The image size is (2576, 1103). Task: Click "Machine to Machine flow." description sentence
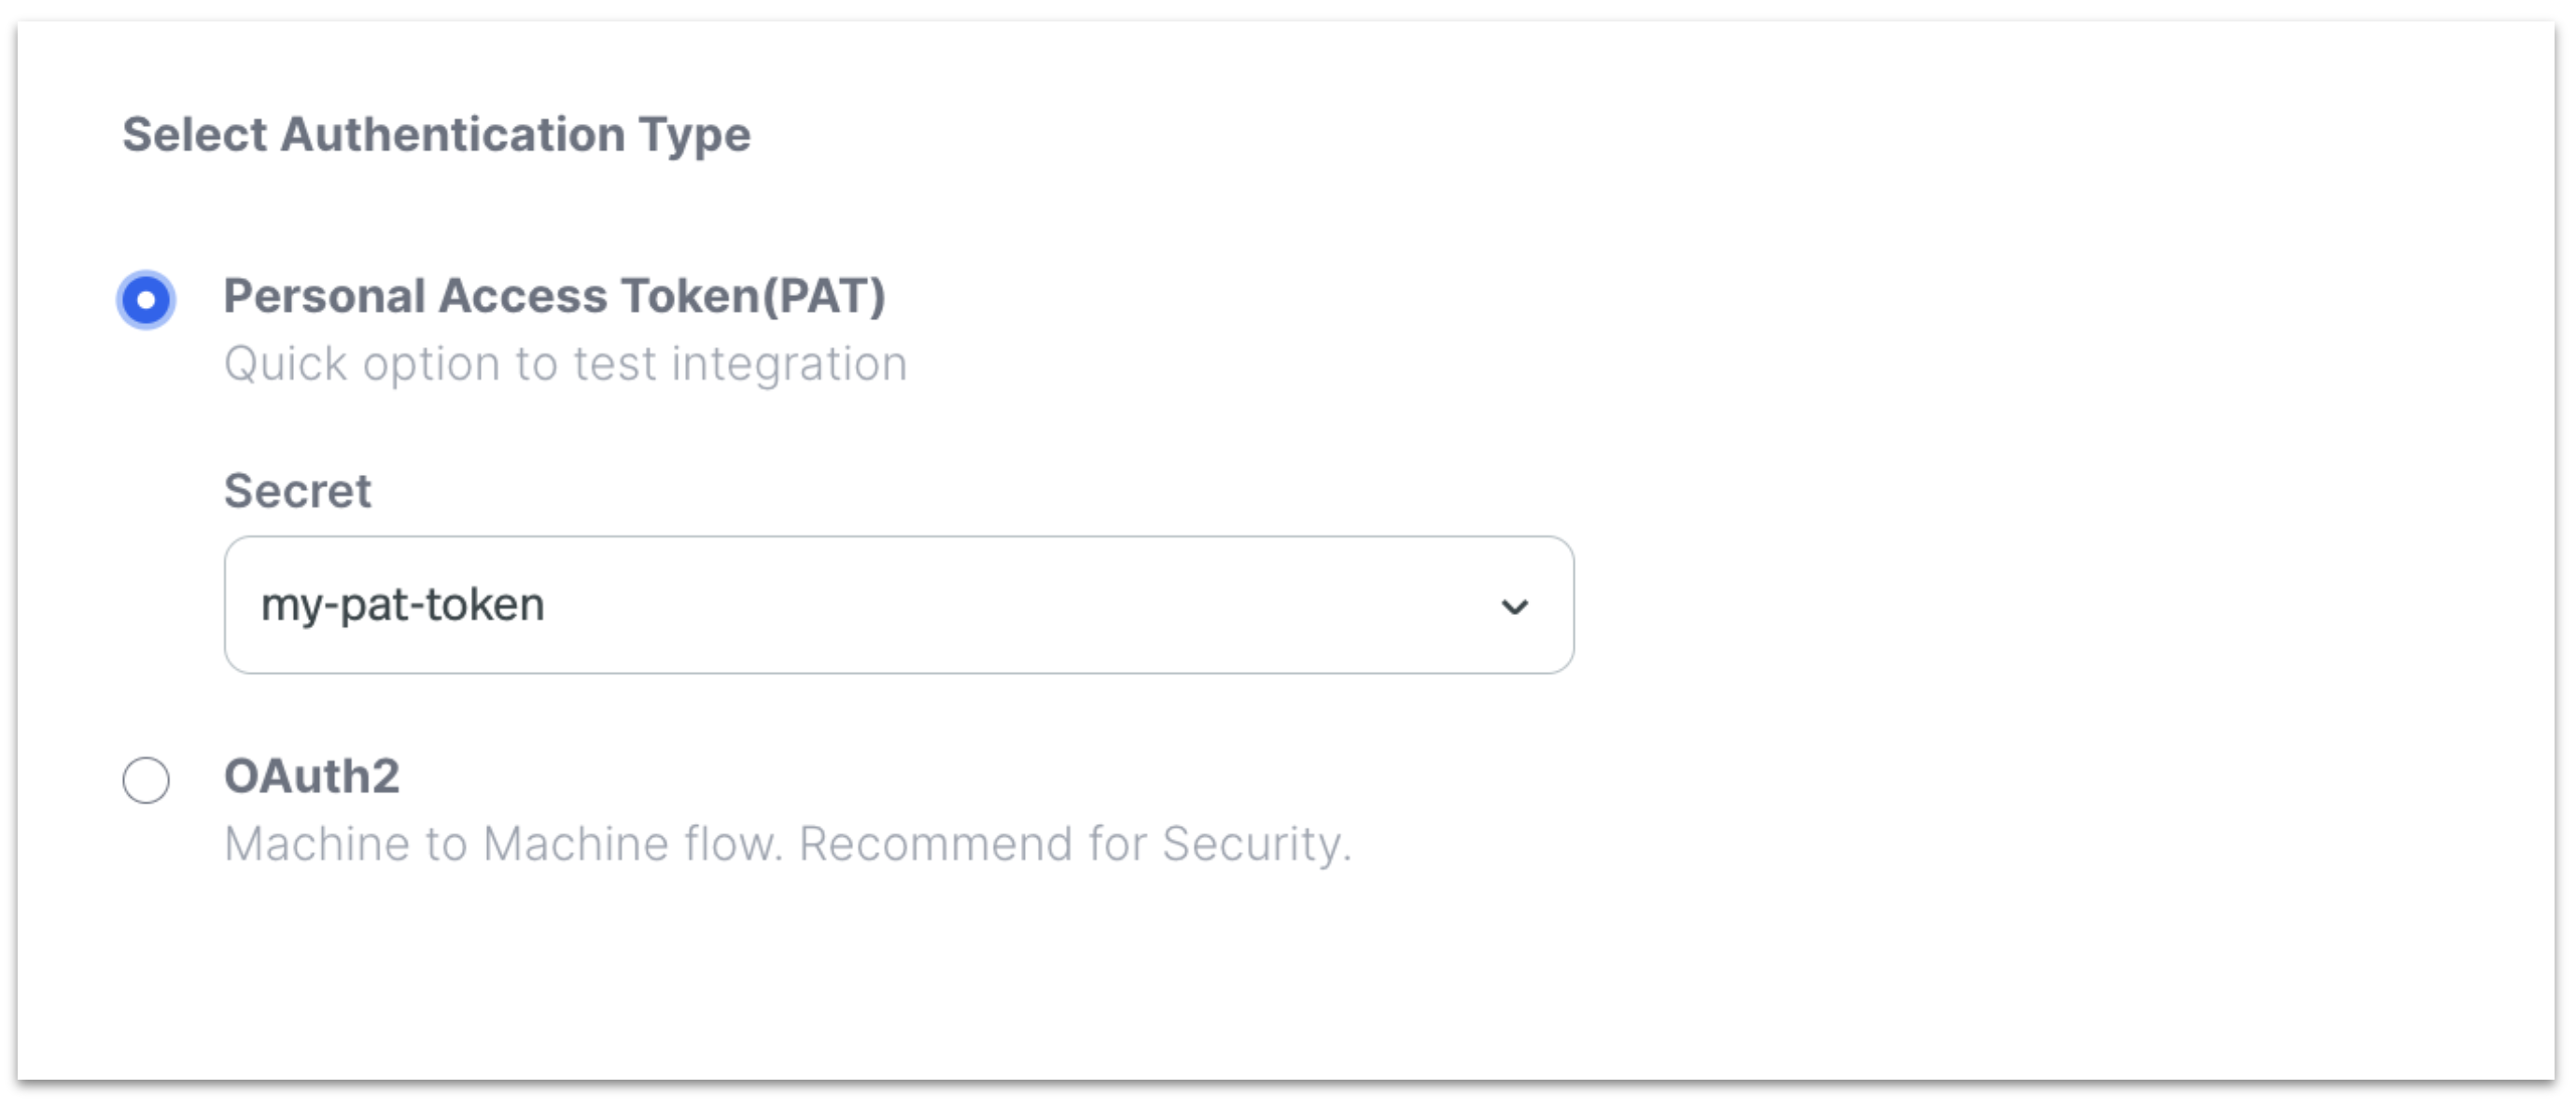coord(503,844)
